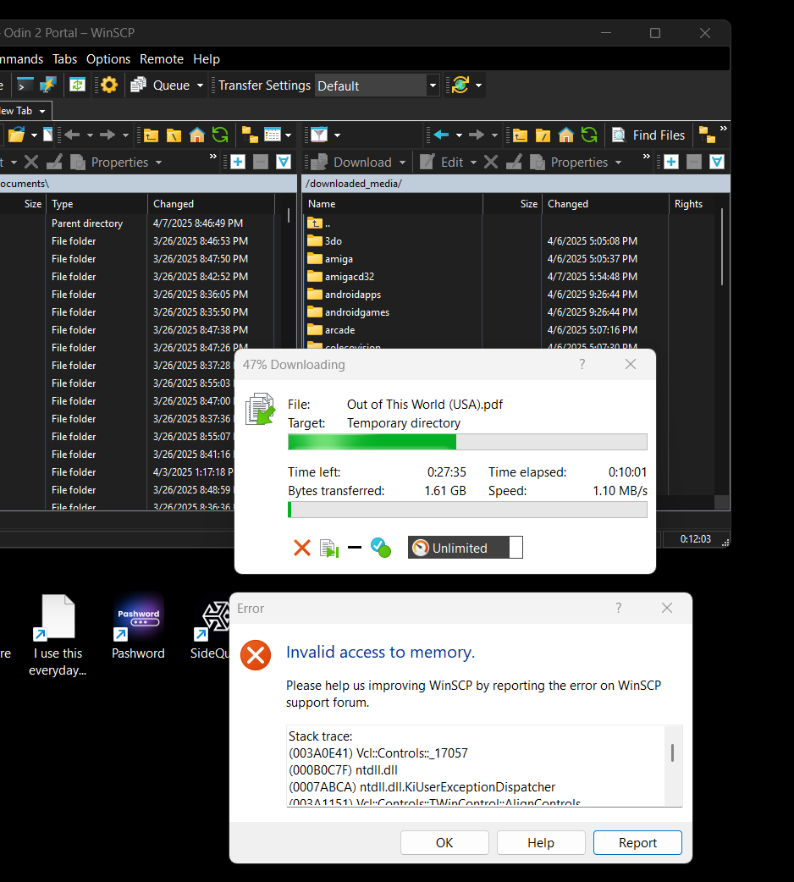Open the Preferences gear icon

[109, 85]
